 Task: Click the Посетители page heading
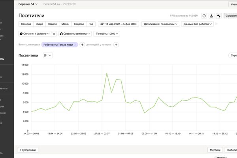pos(32,15)
